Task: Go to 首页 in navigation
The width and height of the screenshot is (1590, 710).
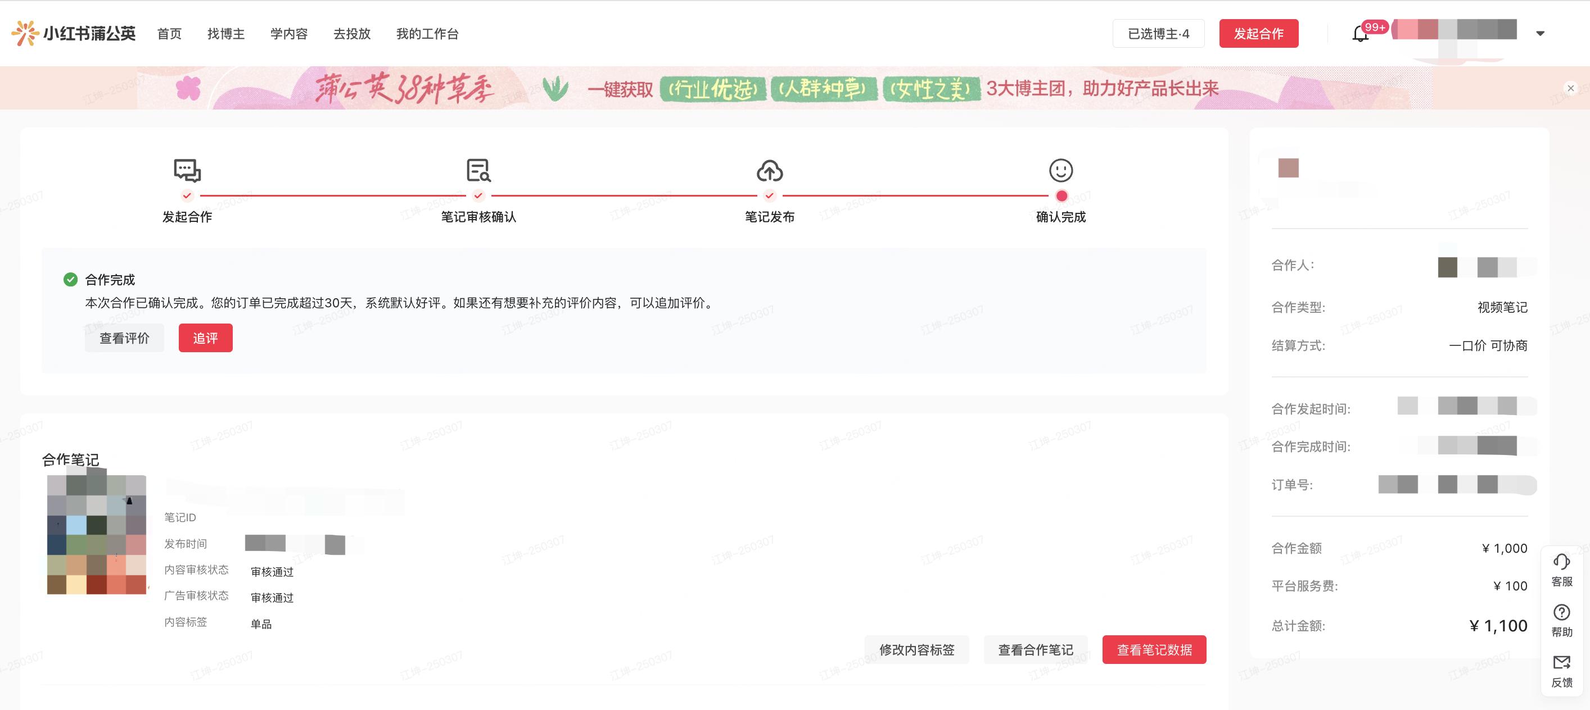Action: point(169,34)
